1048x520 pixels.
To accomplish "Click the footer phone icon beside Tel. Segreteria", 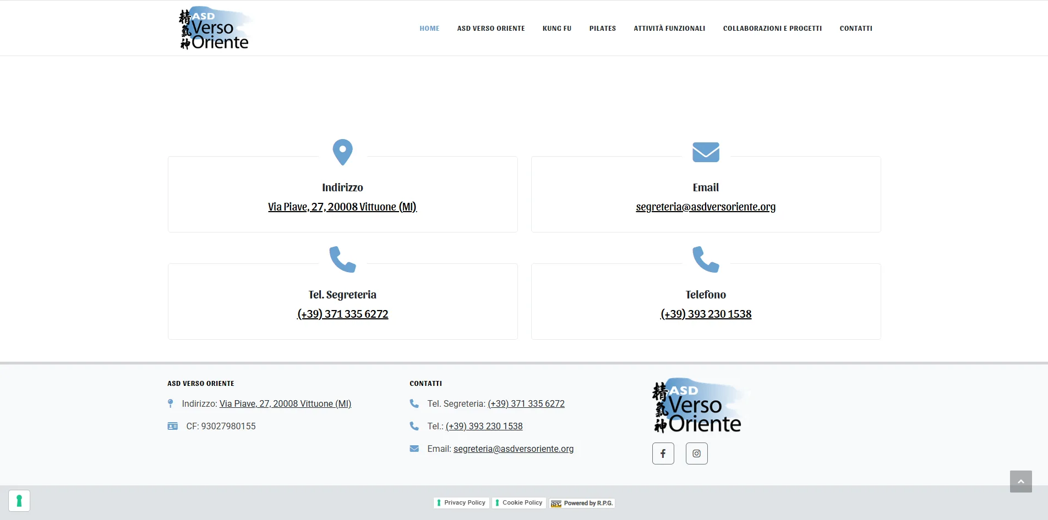I will pyautogui.click(x=414, y=403).
